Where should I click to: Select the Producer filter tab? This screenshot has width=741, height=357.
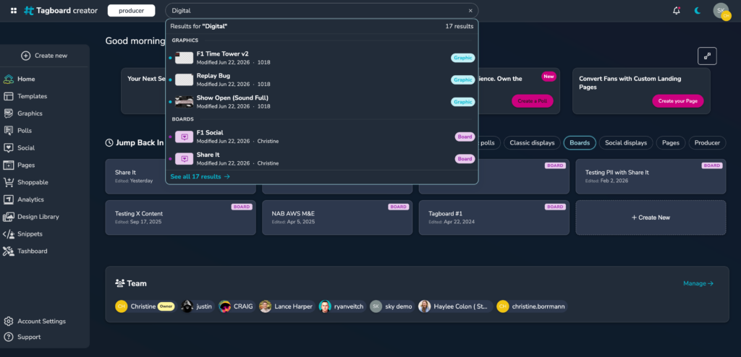tap(707, 143)
